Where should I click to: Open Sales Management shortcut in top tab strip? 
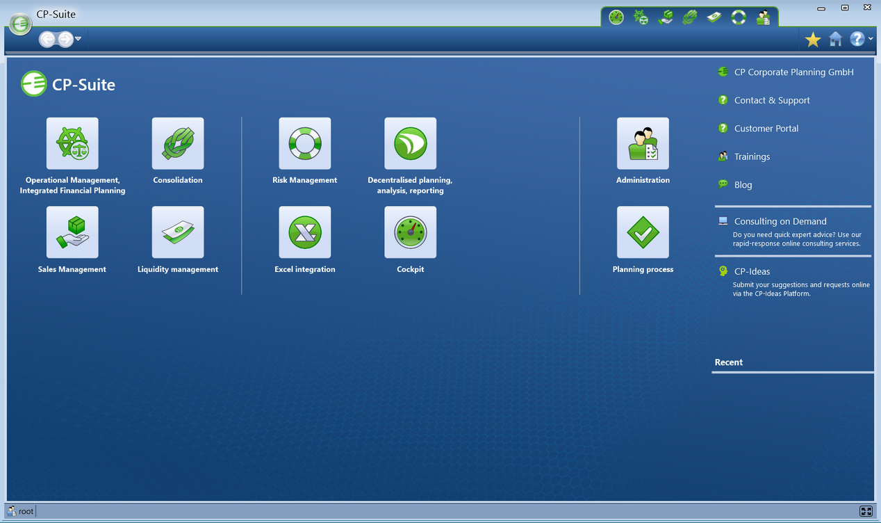[665, 17]
